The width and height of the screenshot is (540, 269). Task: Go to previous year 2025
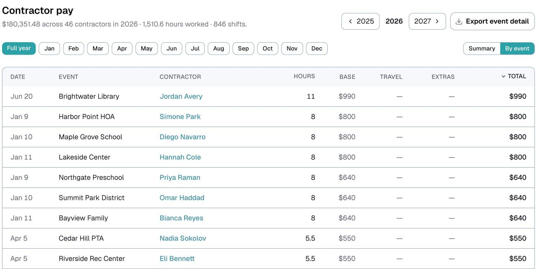360,21
